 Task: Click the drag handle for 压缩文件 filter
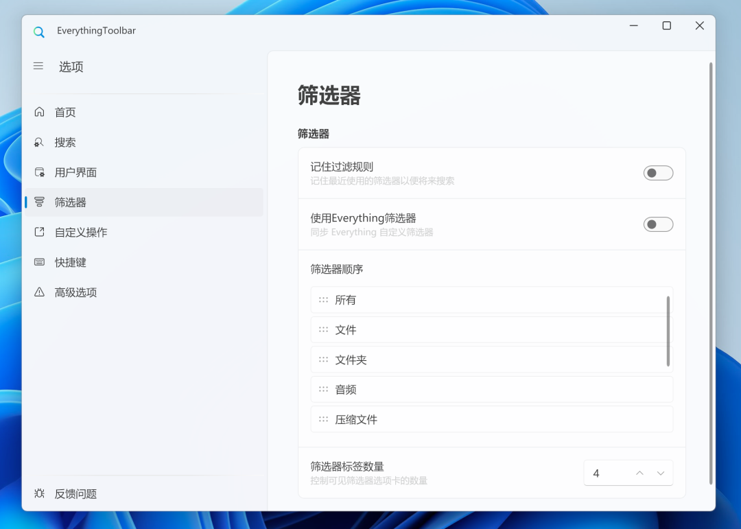323,419
